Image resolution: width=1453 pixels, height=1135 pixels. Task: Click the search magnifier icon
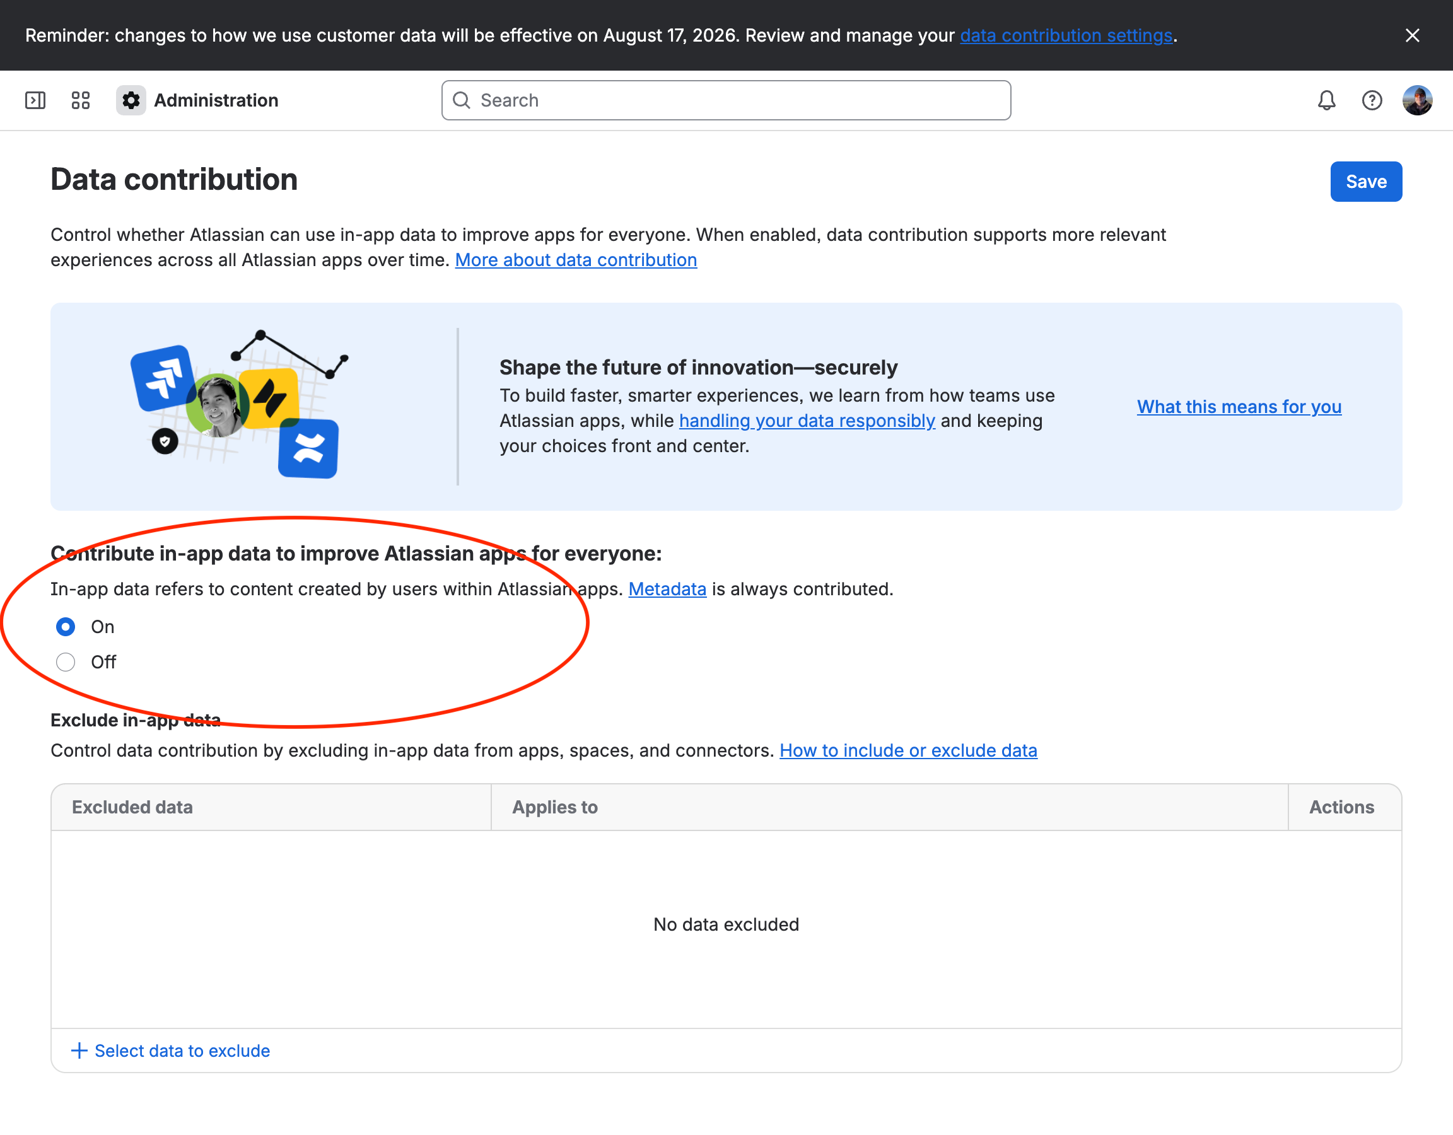click(462, 100)
